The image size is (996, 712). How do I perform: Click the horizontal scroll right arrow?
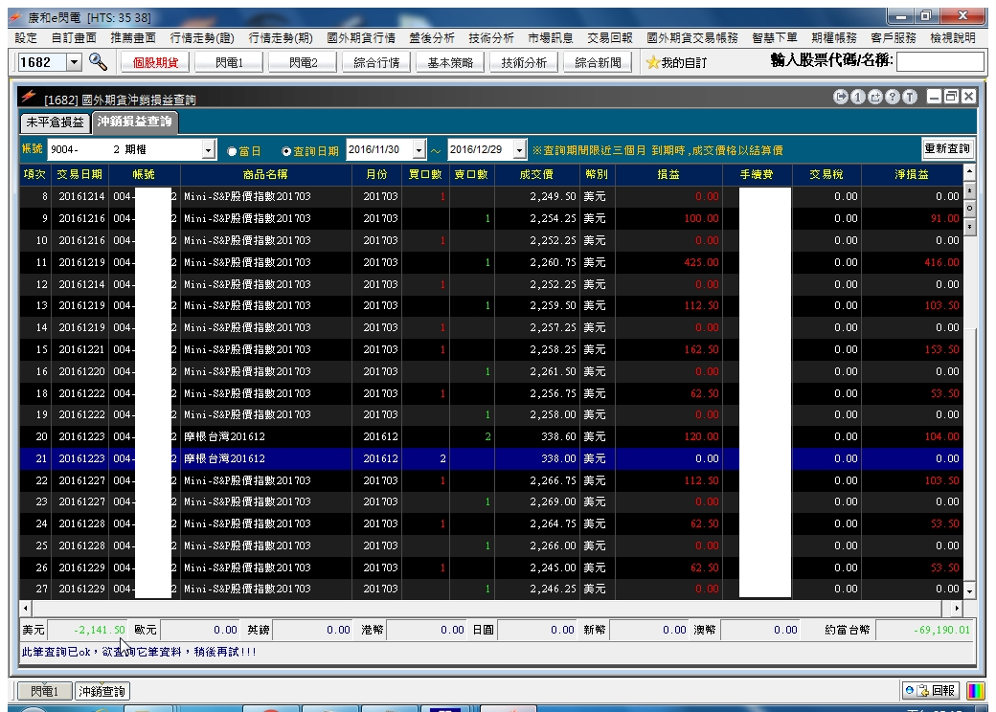pos(957,608)
